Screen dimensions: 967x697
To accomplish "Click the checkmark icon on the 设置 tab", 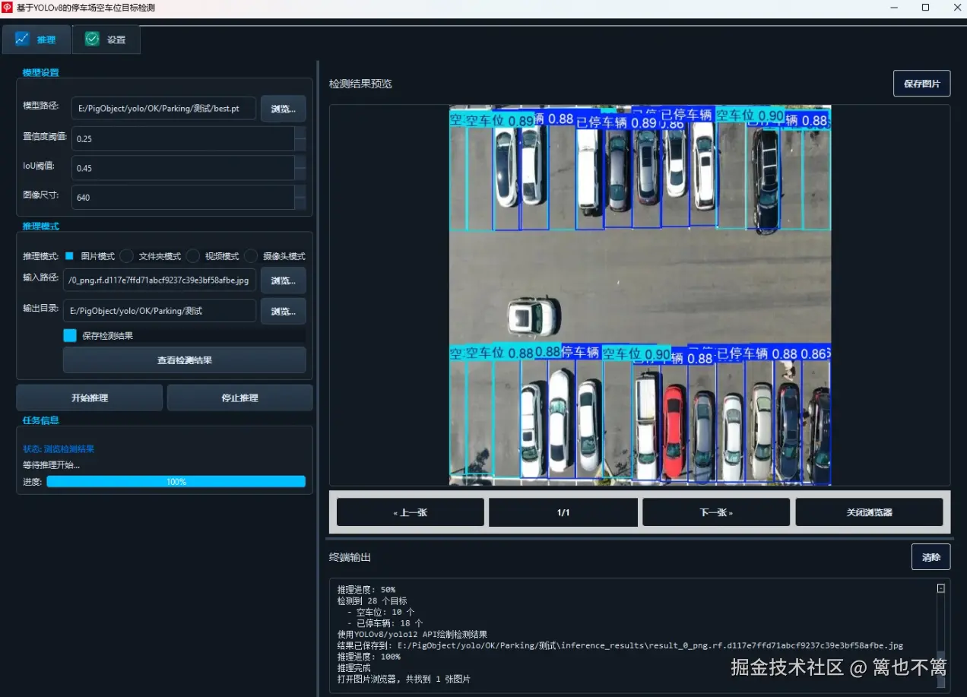I will coord(92,39).
